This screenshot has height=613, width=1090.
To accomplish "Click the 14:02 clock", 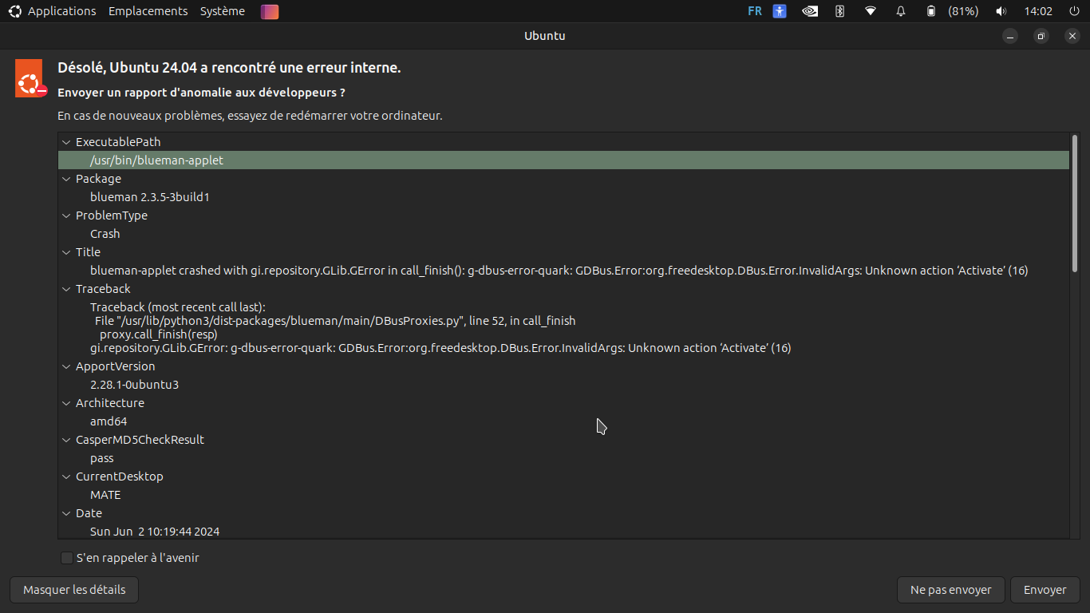I will tap(1038, 11).
